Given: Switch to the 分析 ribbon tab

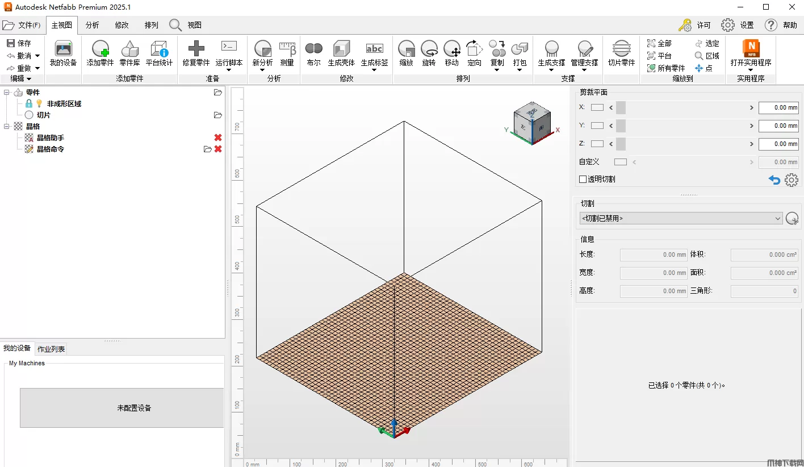Looking at the screenshot, I should point(92,25).
